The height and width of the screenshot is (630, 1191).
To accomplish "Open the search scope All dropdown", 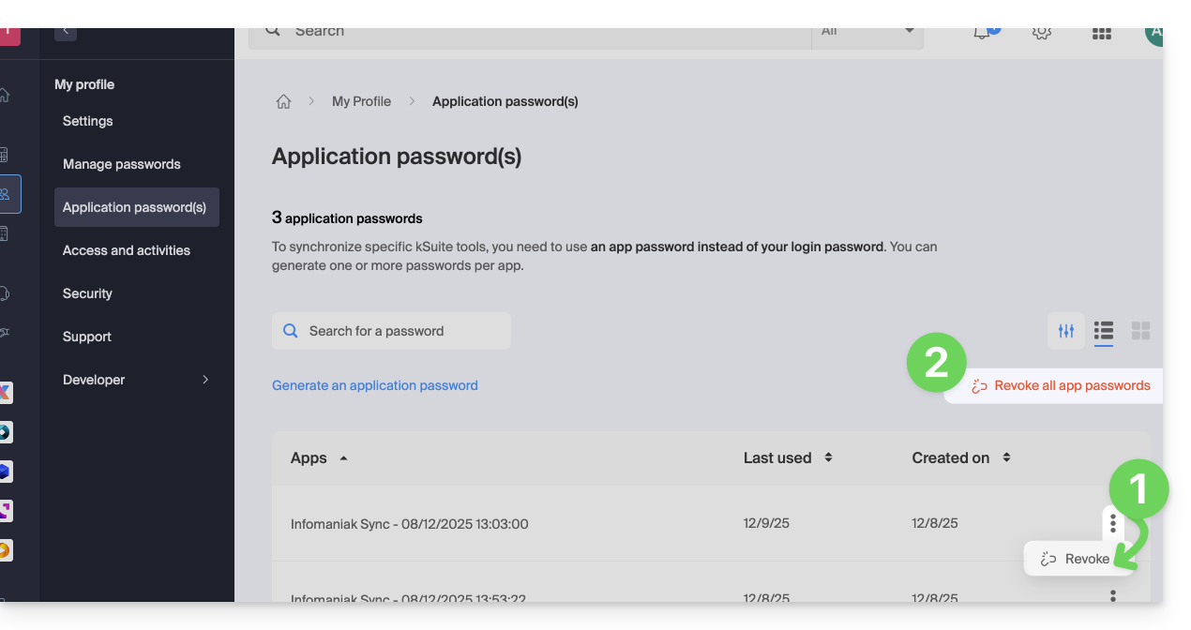I will pyautogui.click(x=867, y=31).
